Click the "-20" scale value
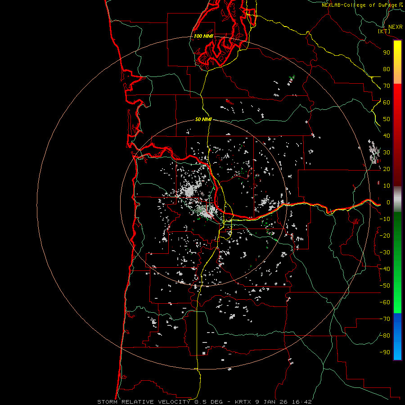The height and width of the screenshot is (405, 405). click(385, 235)
